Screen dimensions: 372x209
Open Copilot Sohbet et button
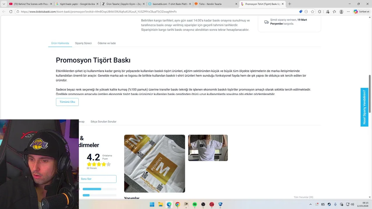(x=362, y=12)
